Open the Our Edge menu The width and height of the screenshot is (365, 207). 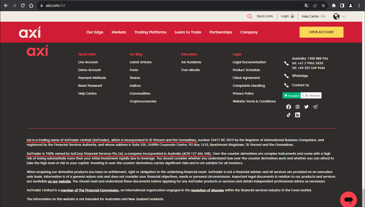[95, 32]
